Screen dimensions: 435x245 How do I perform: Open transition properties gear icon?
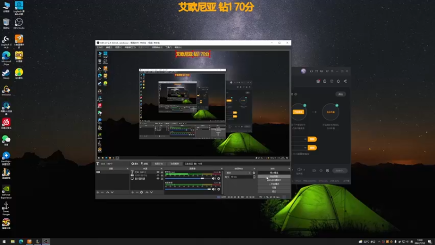point(254,173)
